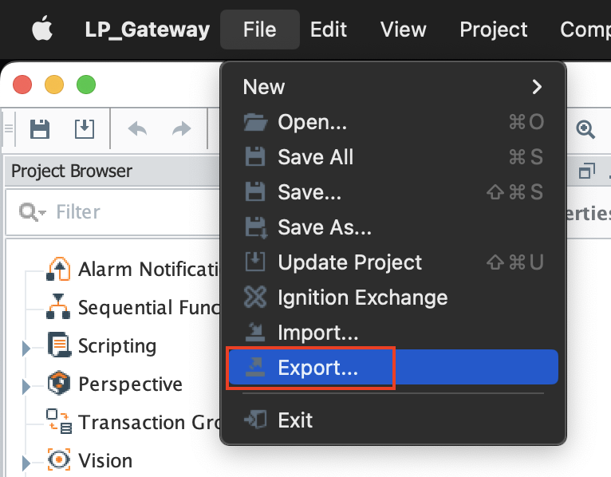
Task: Expand the Vision tree node
Action: (26, 463)
